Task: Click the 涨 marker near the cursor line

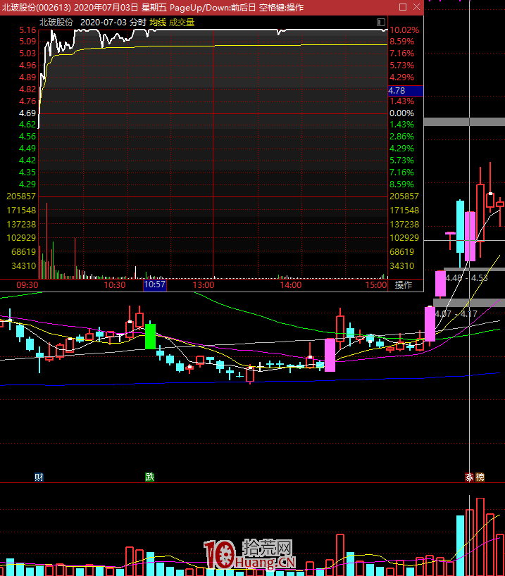Action: [x=469, y=477]
